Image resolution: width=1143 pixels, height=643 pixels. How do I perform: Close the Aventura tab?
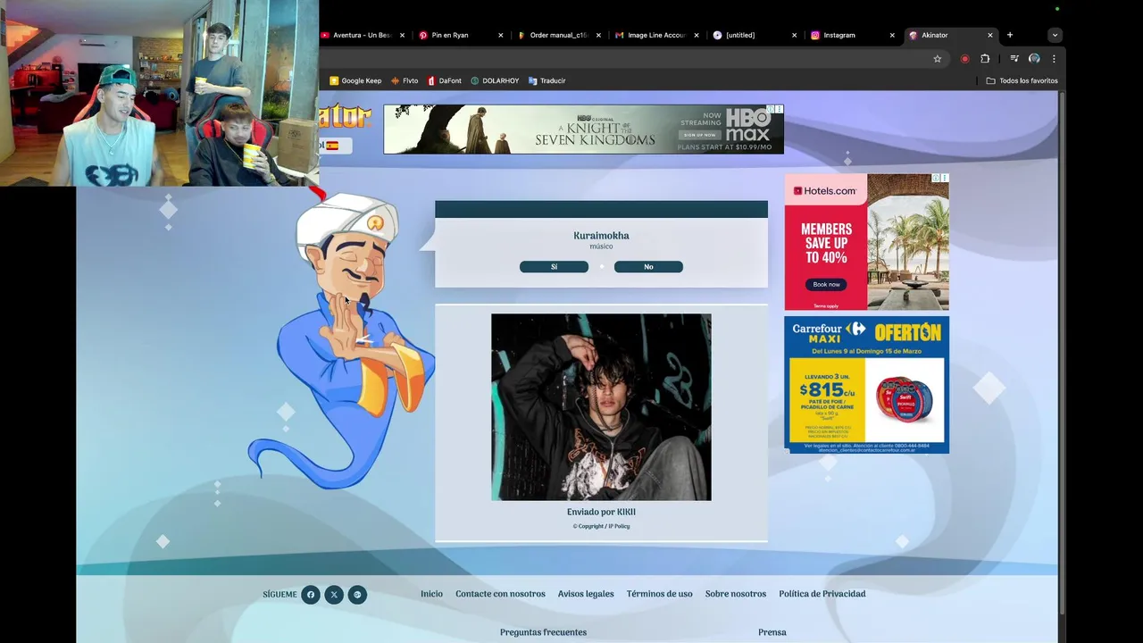pyautogui.click(x=402, y=35)
